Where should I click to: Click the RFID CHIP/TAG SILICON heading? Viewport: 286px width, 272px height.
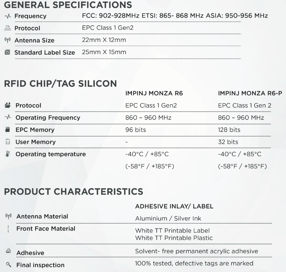point(60,84)
